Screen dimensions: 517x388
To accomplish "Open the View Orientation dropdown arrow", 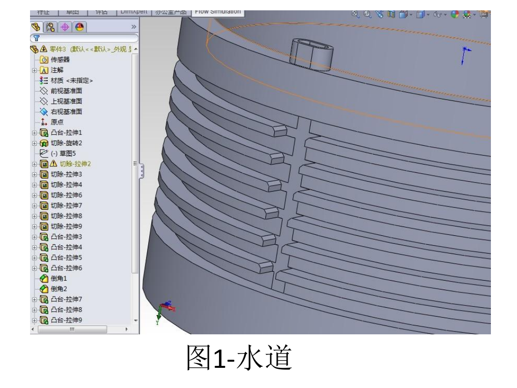I will (411, 14).
